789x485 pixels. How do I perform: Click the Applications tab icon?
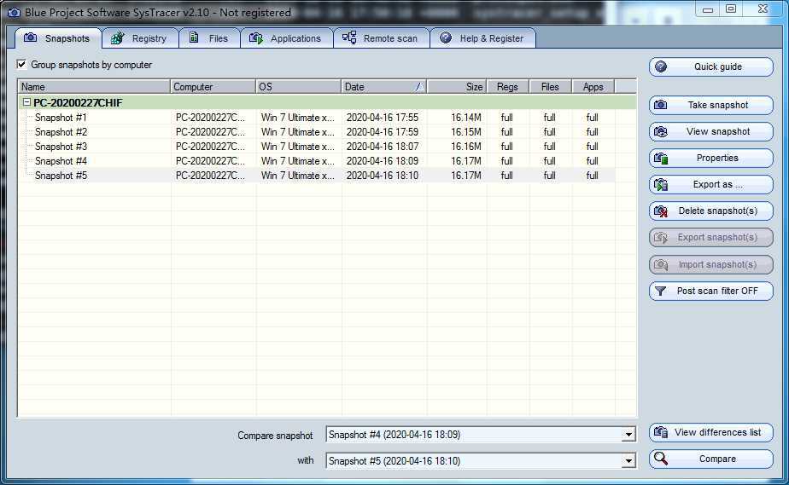[256, 38]
